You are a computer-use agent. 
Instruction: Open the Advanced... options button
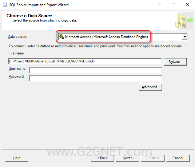point(150,87)
